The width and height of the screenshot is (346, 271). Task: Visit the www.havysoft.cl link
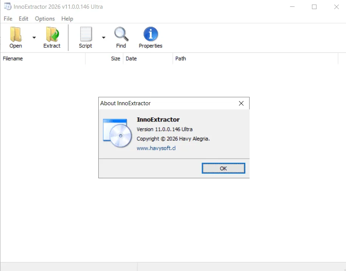point(156,148)
